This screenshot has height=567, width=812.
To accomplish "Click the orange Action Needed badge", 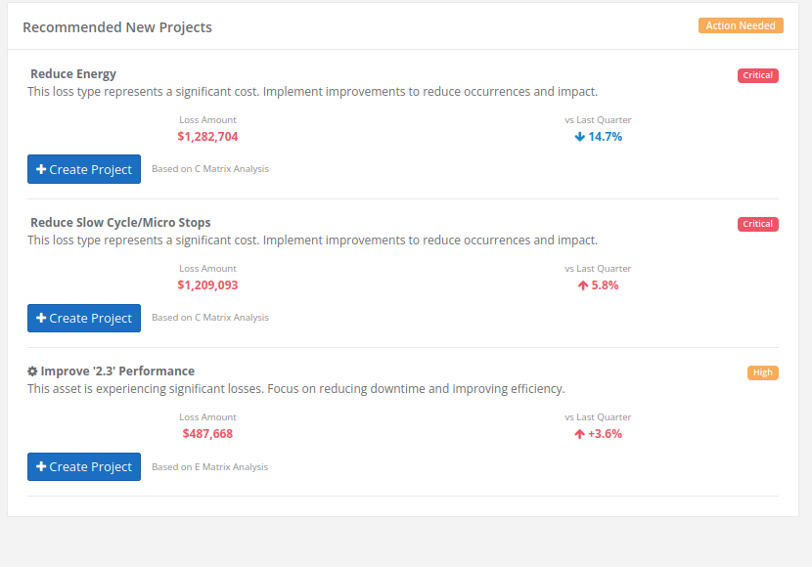I will 741,25.
